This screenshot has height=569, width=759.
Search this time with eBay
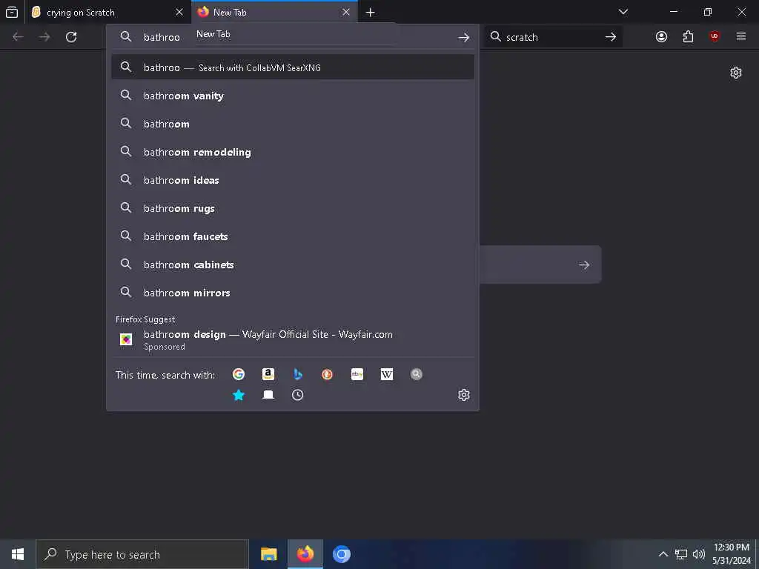357,374
